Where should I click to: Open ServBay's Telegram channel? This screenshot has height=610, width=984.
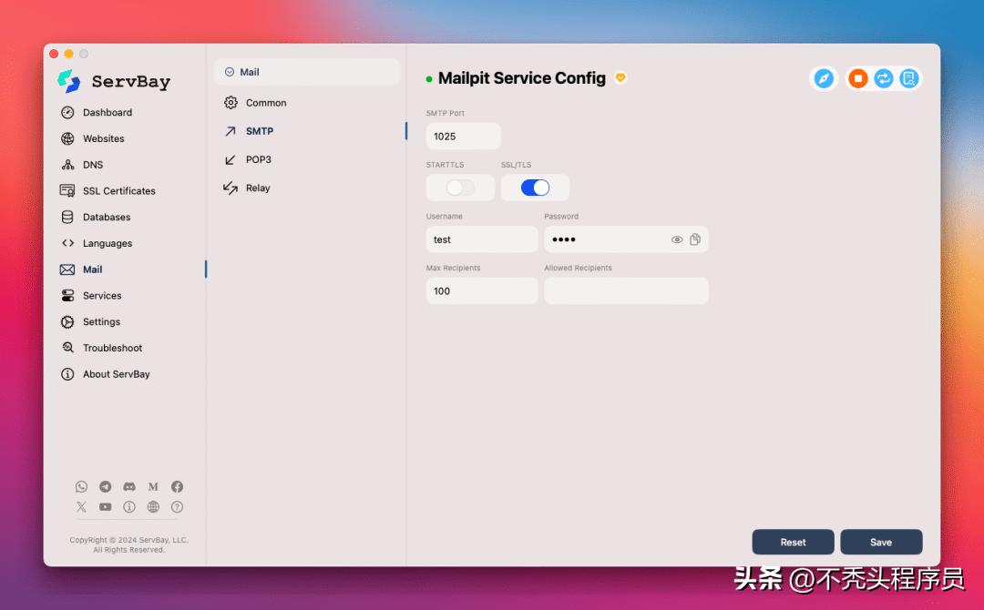tap(105, 486)
